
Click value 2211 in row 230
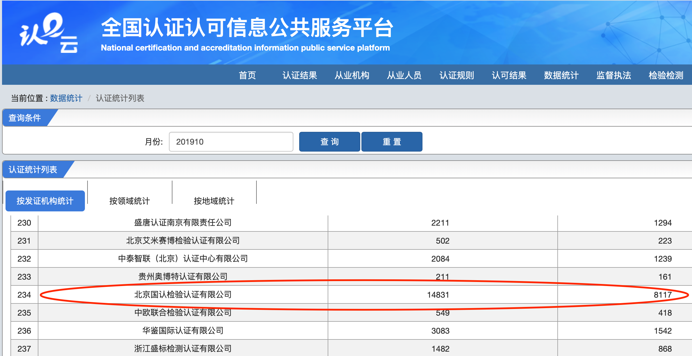point(440,223)
